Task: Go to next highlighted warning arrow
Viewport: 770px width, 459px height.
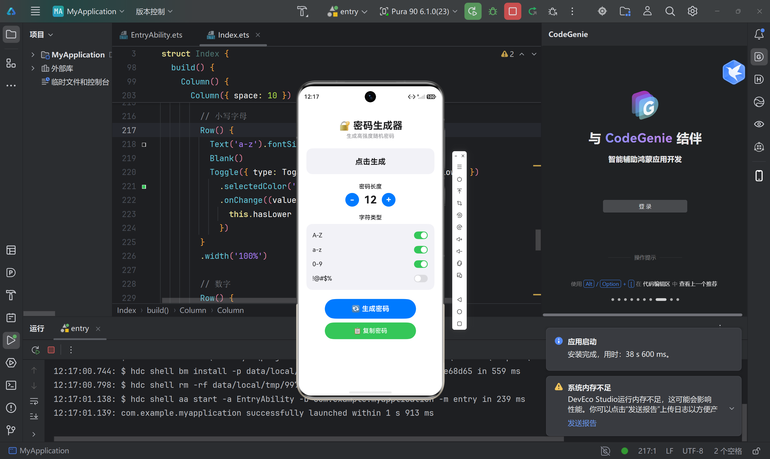Action: coord(534,54)
